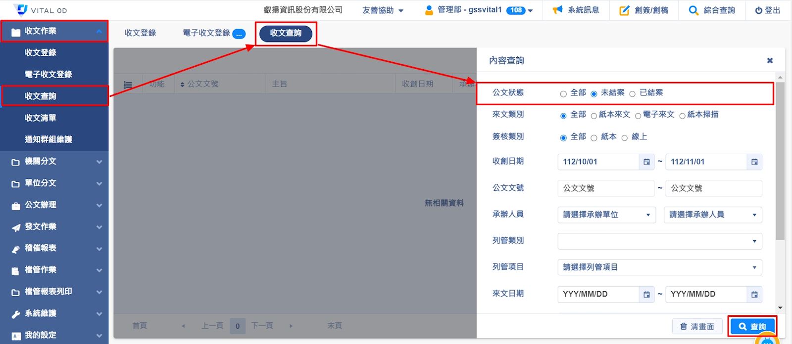
Task: Select 來文類別 全部 radio button
Action: (563, 116)
